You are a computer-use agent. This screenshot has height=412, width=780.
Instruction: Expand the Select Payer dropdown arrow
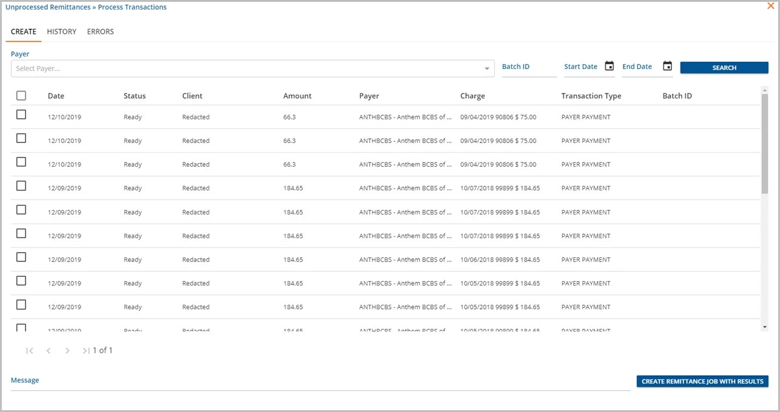point(487,69)
